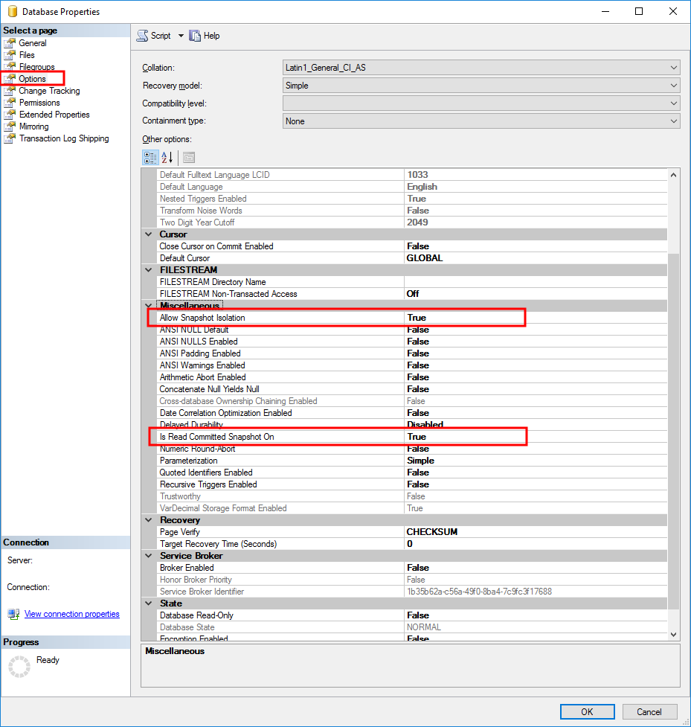Select the Change Tracking page

point(49,91)
